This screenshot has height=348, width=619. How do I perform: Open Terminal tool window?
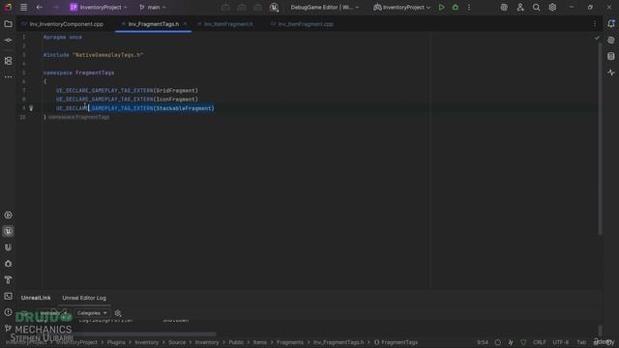(x=8, y=296)
